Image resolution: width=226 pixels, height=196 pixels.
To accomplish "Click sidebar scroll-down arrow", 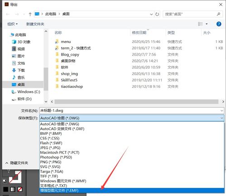I will pyautogui.click(x=46, y=102).
